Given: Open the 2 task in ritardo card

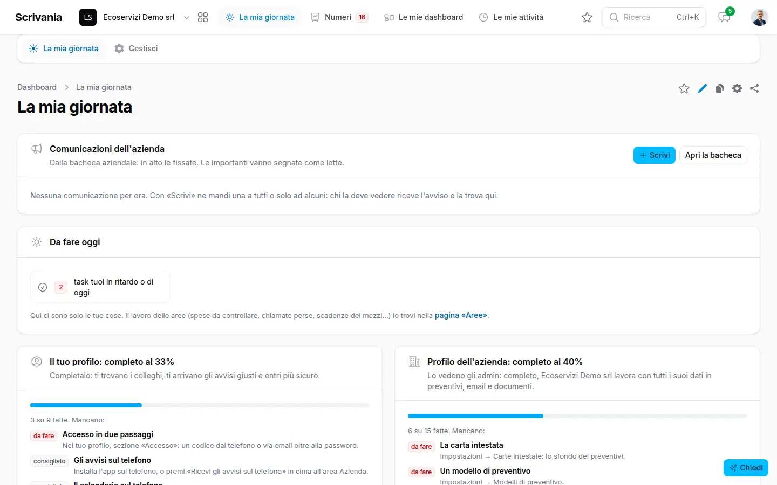Looking at the screenshot, I should pyautogui.click(x=100, y=287).
